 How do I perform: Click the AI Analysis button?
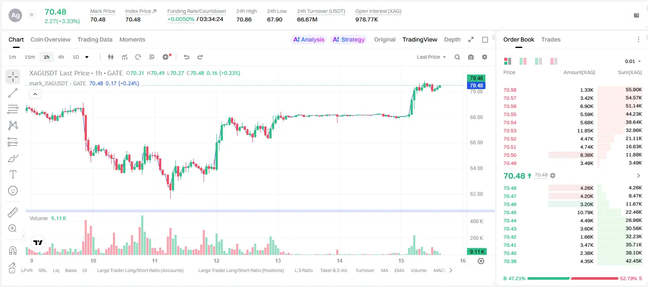(309, 39)
